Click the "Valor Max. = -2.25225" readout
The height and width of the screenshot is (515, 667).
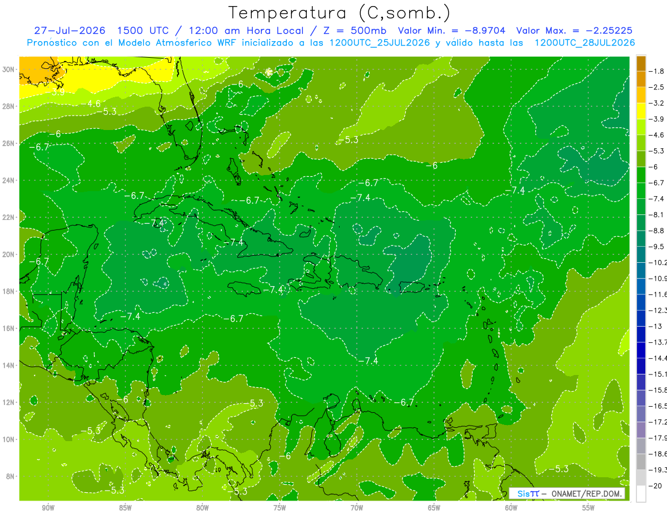coord(574,31)
